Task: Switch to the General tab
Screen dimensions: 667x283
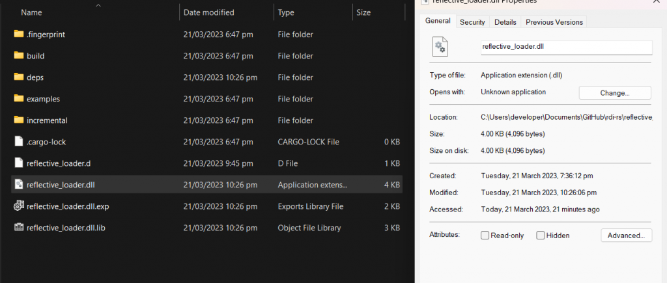Action: pos(438,21)
